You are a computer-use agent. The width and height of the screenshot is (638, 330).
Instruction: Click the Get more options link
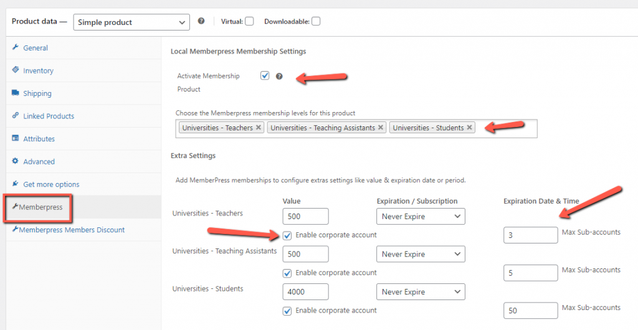coord(51,184)
